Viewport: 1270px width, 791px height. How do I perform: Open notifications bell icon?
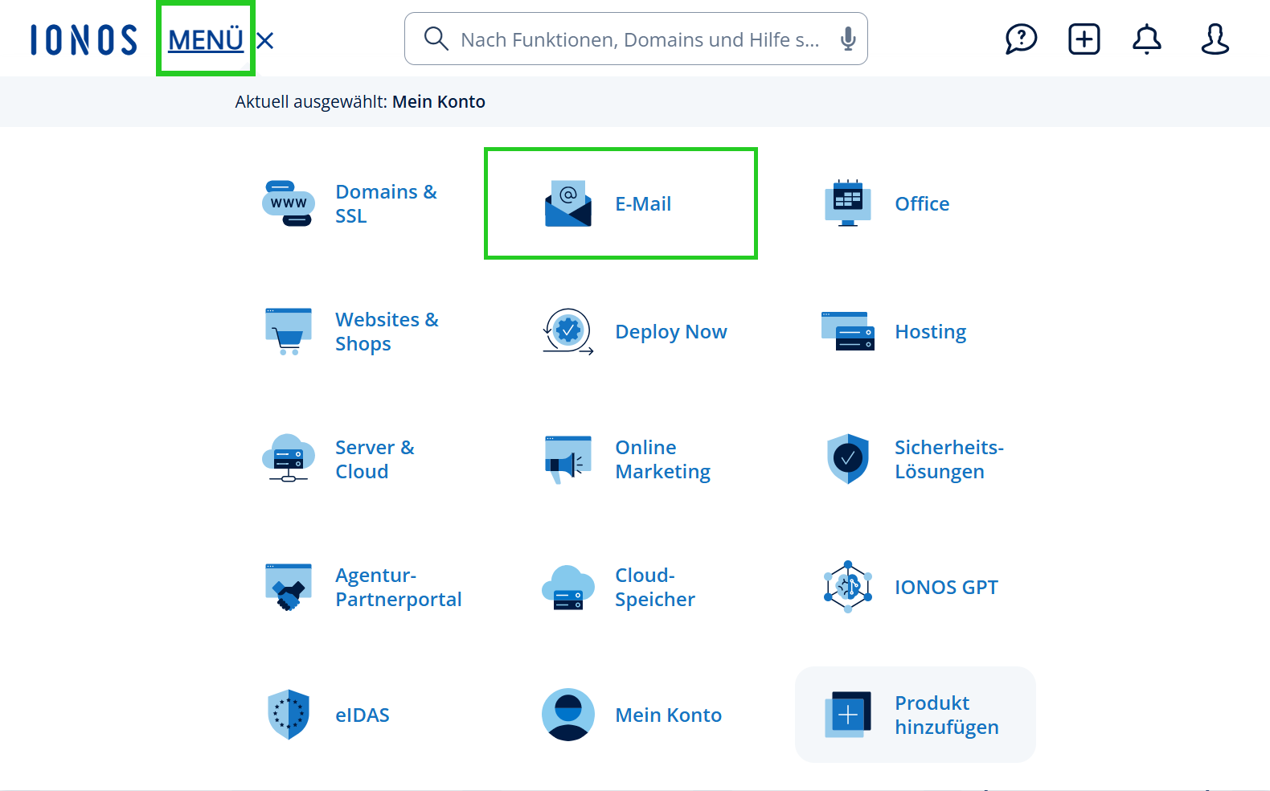click(x=1146, y=39)
